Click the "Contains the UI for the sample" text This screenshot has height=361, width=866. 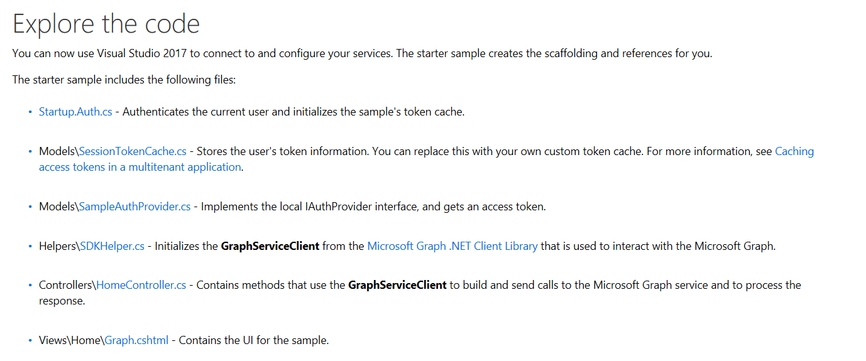point(254,340)
